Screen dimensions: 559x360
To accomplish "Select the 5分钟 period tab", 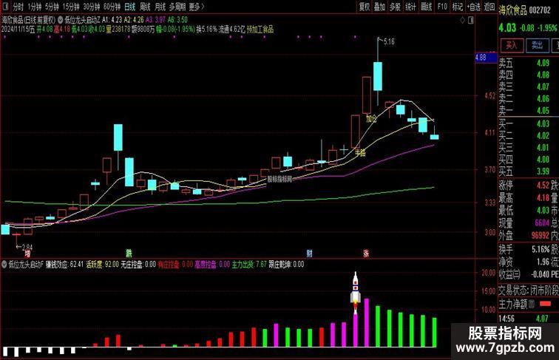I will 52,7.
